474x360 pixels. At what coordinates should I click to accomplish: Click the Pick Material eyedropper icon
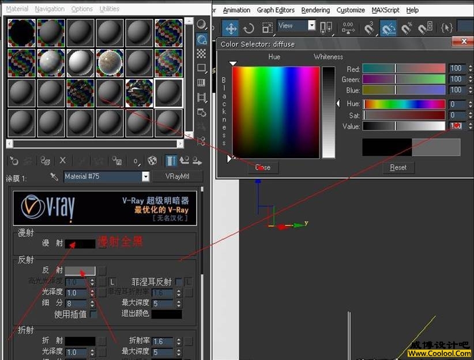(54, 177)
